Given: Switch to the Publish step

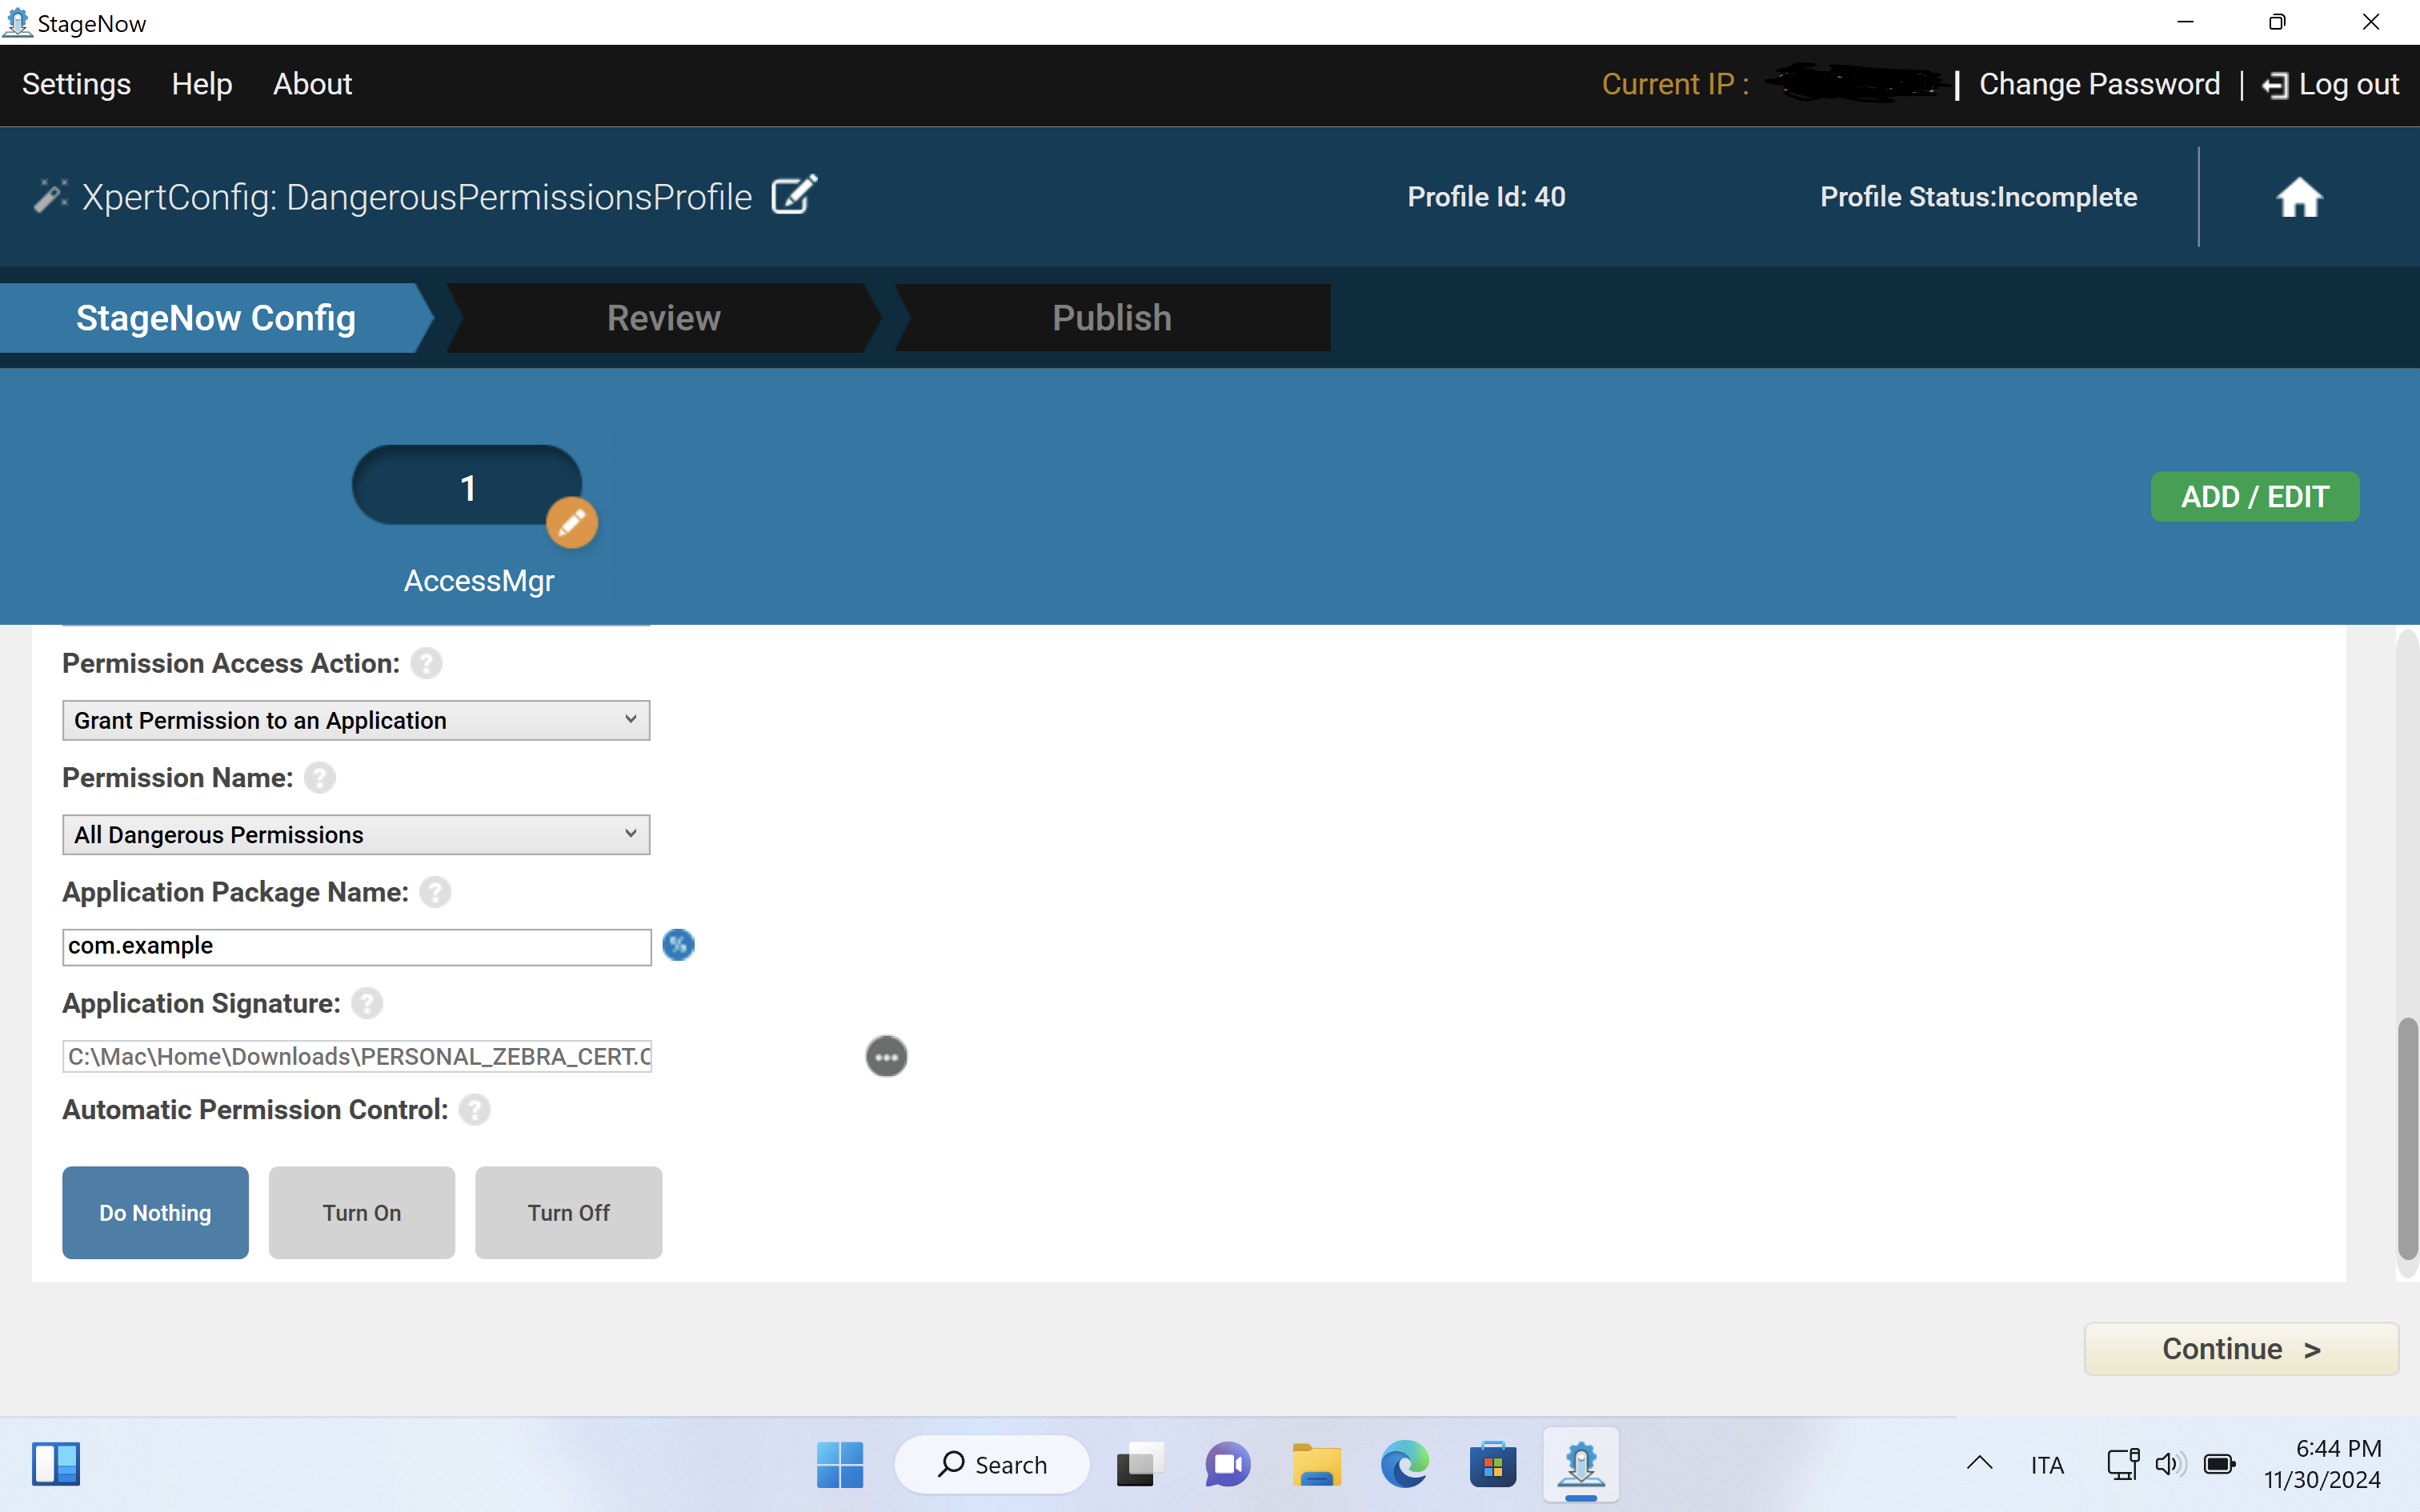Looking at the screenshot, I should [x=1112, y=318].
